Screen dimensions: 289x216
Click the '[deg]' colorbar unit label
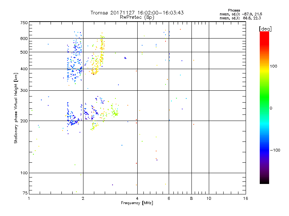coord(265,29)
